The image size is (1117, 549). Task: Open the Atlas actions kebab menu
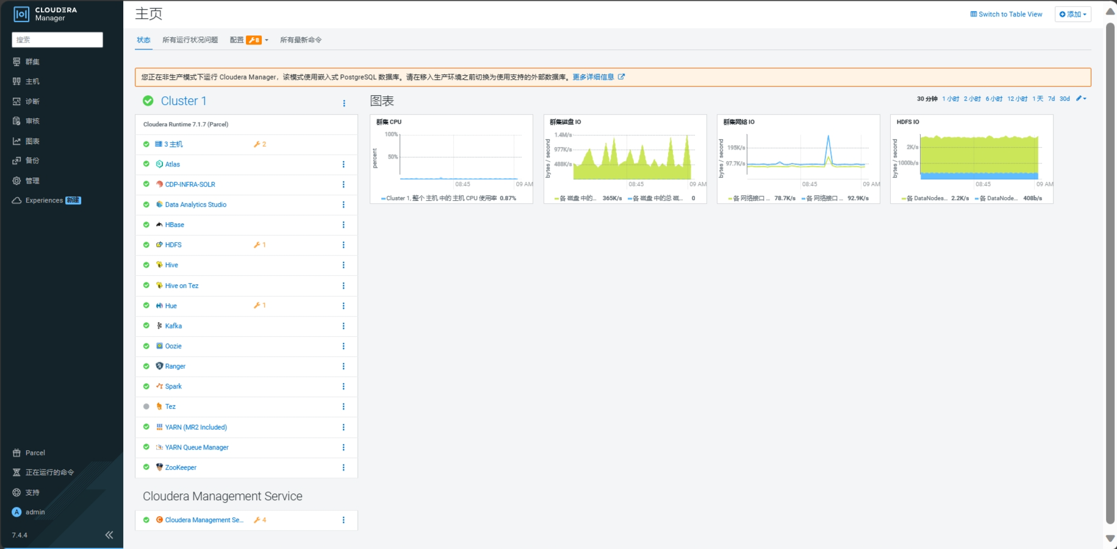coord(343,164)
